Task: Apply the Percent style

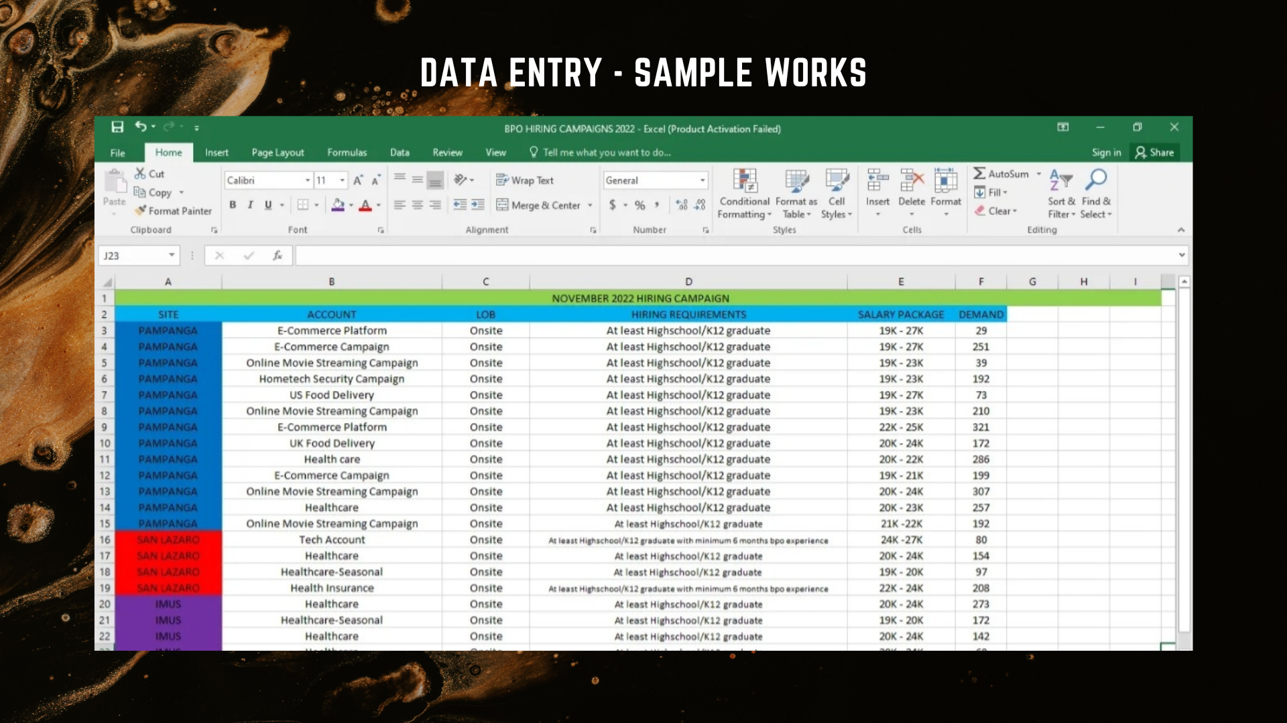Action: pyautogui.click(x=640, y=205)
